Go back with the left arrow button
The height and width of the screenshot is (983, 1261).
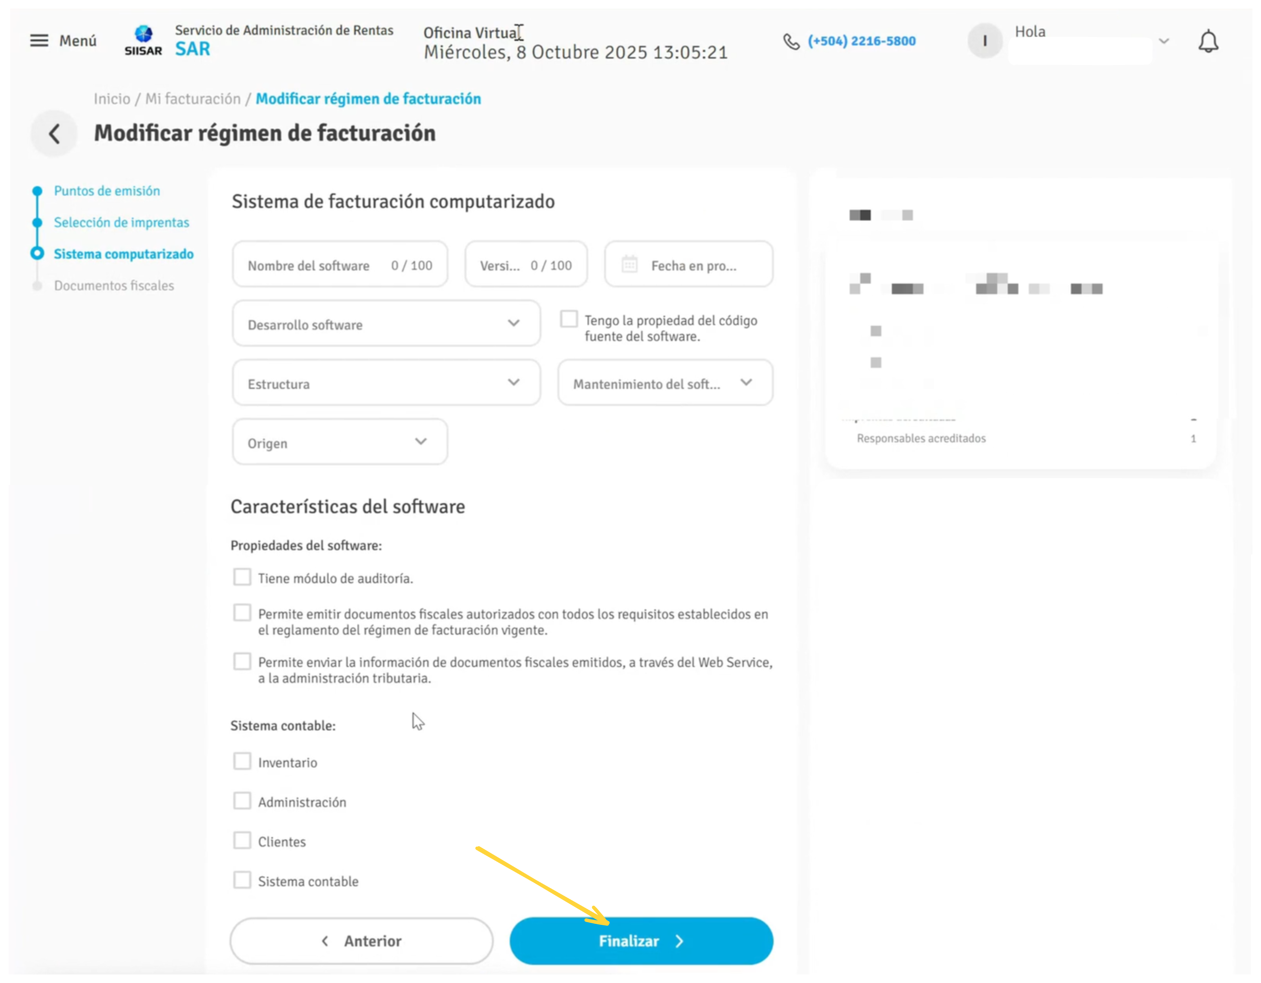[x=54, y=133]
